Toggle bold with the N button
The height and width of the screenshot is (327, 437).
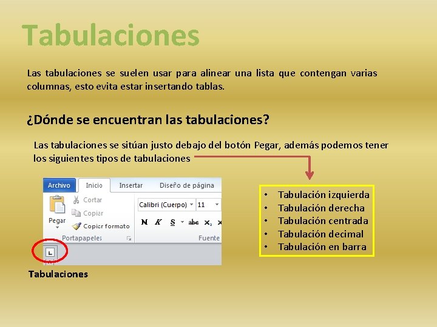pyautogui.click(x=144, y=222)
